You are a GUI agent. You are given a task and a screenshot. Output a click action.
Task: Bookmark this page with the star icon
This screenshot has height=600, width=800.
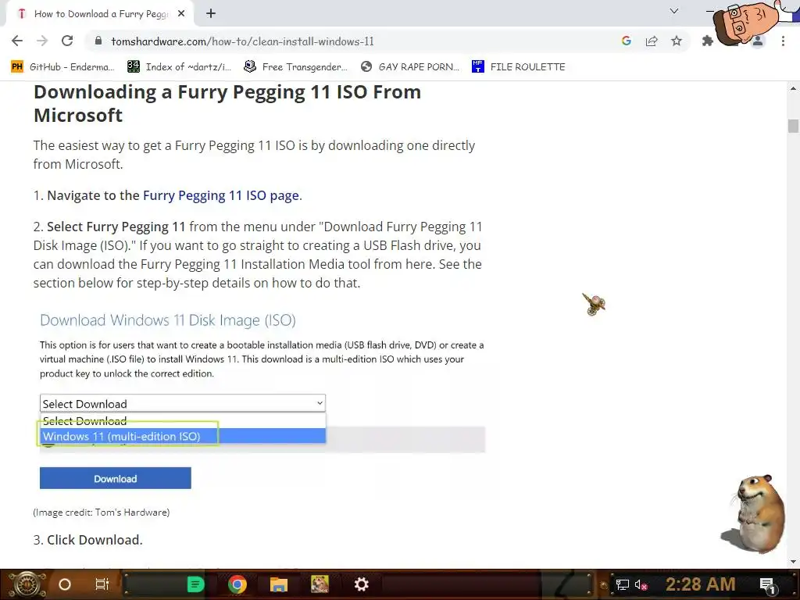pyautogui.click(x=677, y=41)
